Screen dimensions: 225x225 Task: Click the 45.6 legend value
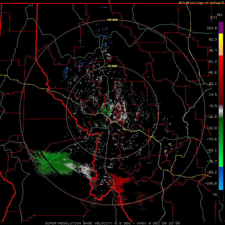213,72
